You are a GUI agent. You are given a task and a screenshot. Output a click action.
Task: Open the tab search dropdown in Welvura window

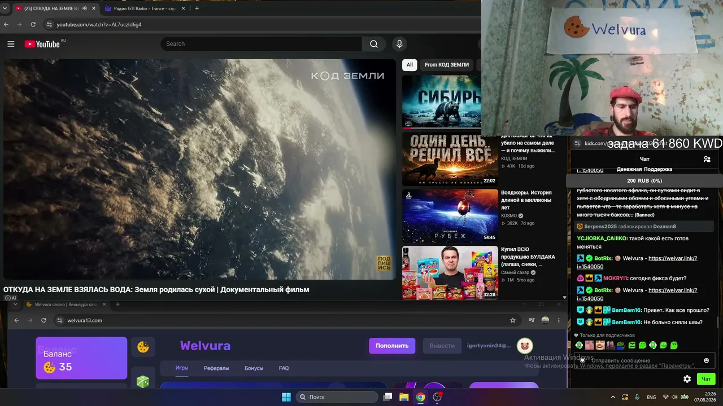click(15, 304)
